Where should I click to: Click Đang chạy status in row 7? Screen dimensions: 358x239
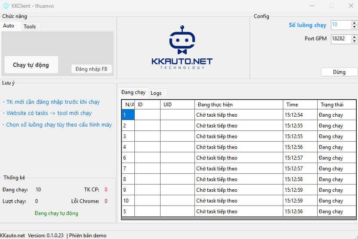tap(337, 169)
